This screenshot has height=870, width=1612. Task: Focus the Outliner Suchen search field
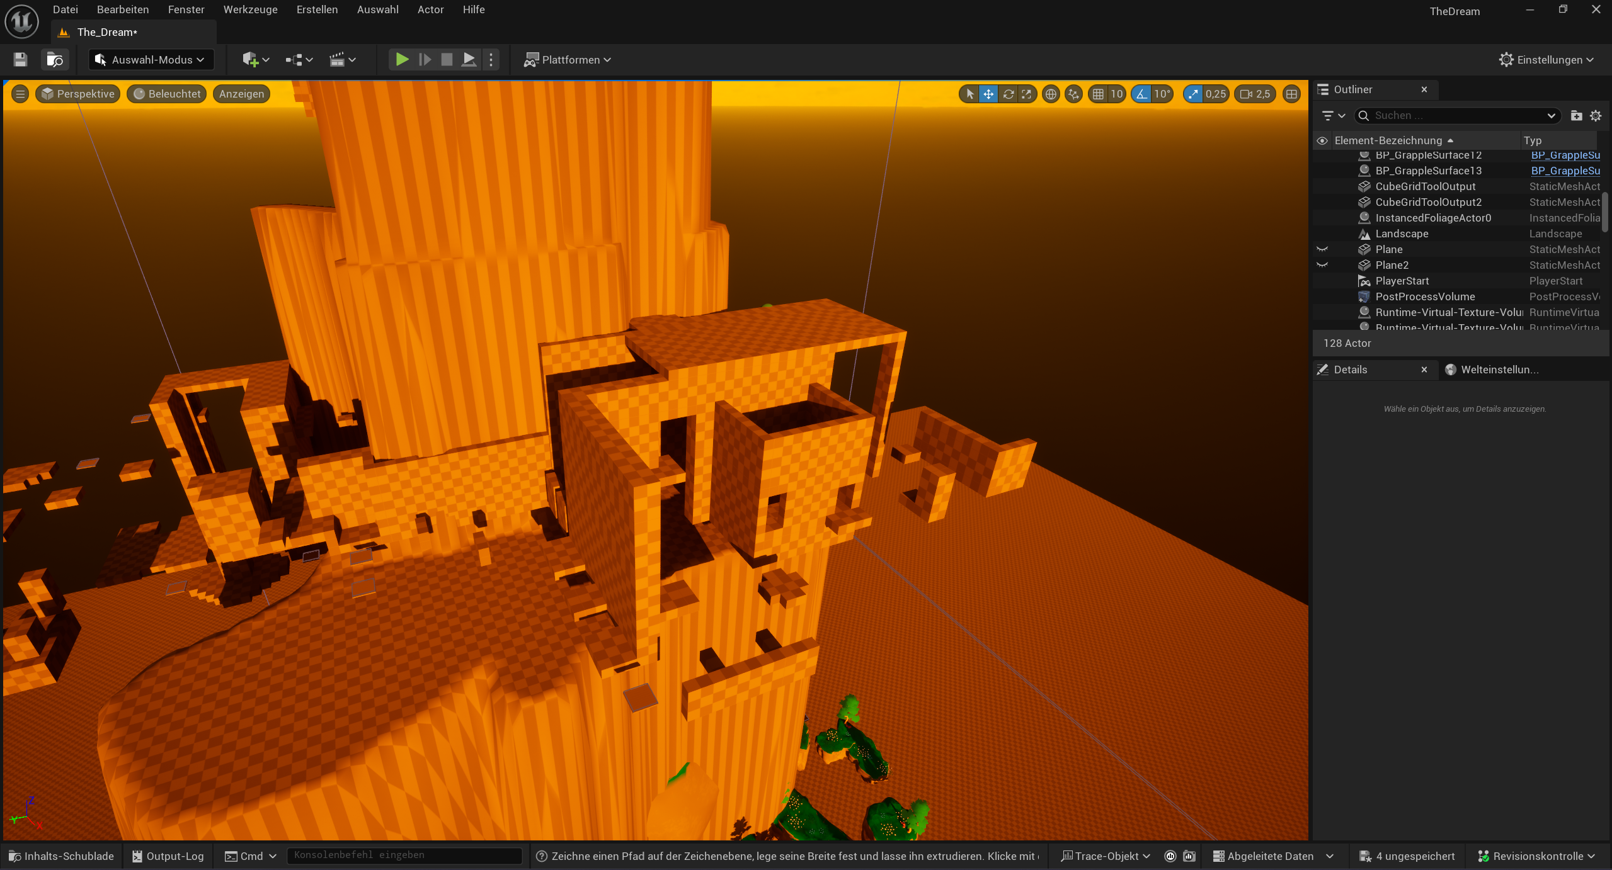1456,116
